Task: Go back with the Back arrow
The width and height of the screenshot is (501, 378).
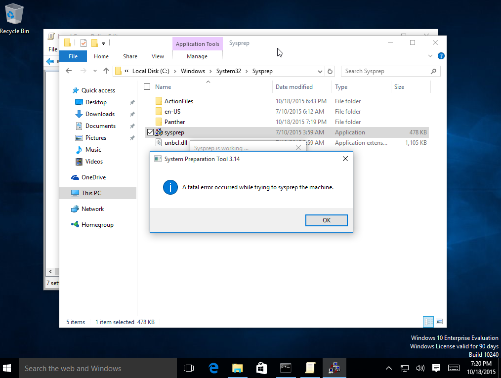Action: coord(69,71)
